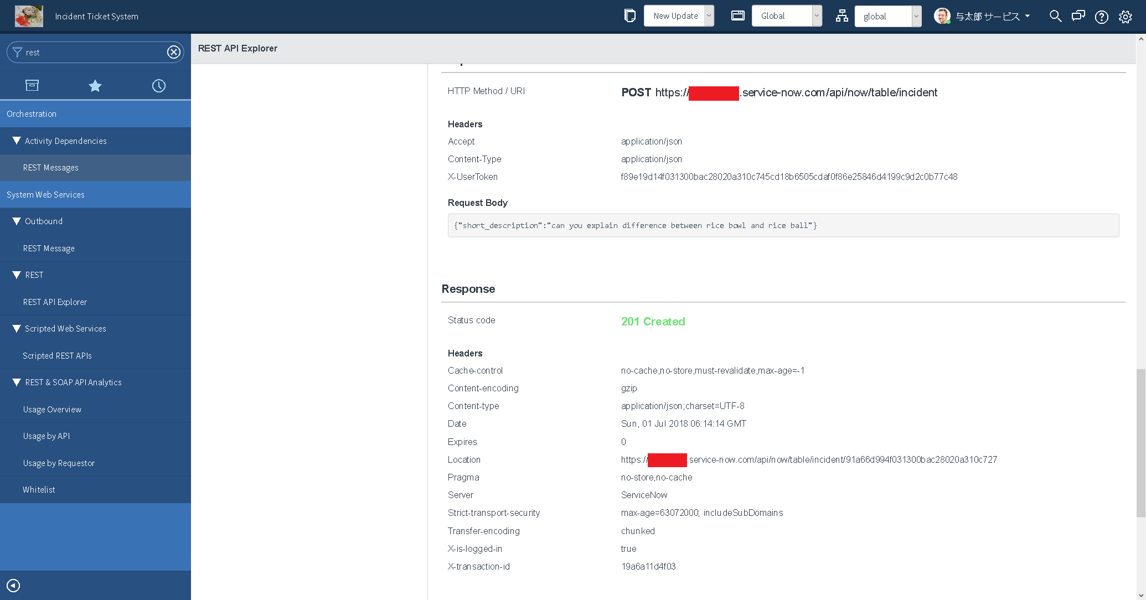The image size is (1146, 600).
Task: Open the Connect chat bubbles icon
Action: point(1078,17)
